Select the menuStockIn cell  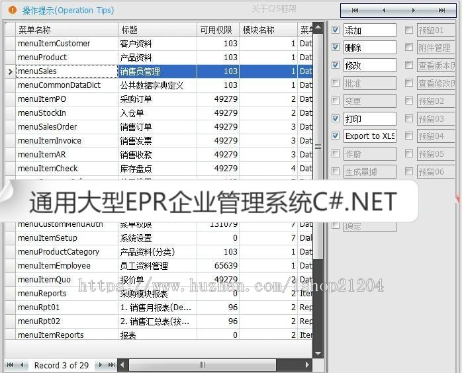tap(67, 112)
